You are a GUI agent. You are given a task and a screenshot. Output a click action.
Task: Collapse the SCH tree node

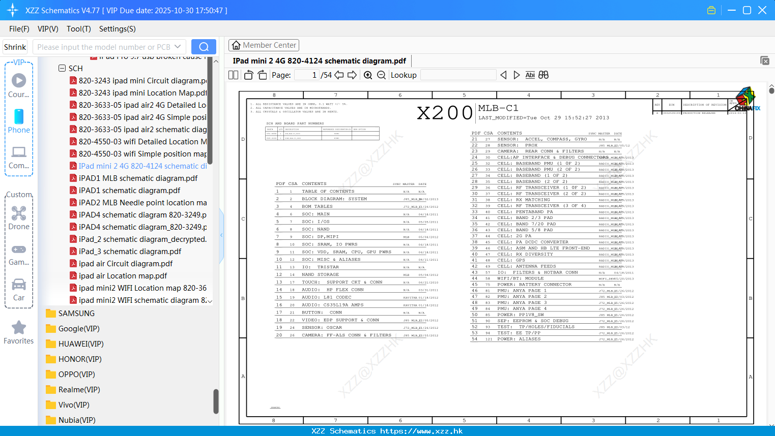coord(62,68)
